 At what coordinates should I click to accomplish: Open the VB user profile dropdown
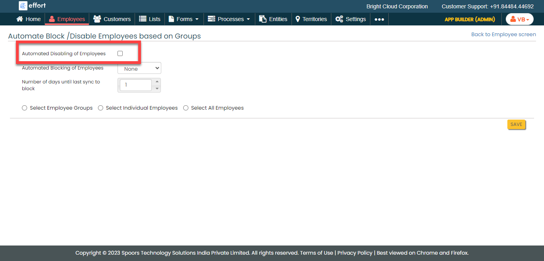(x=519, y=19)
